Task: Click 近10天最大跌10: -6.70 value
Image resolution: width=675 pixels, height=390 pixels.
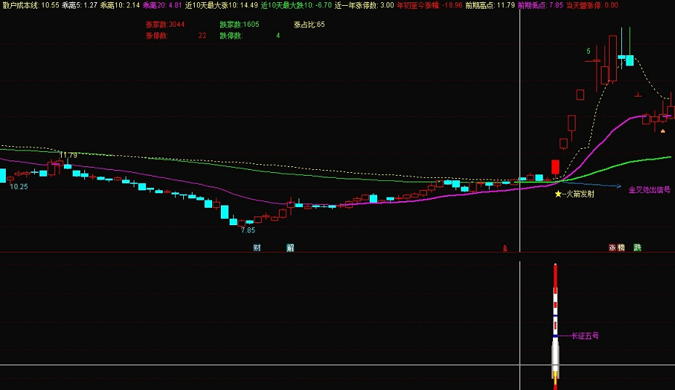Action: 296,5
